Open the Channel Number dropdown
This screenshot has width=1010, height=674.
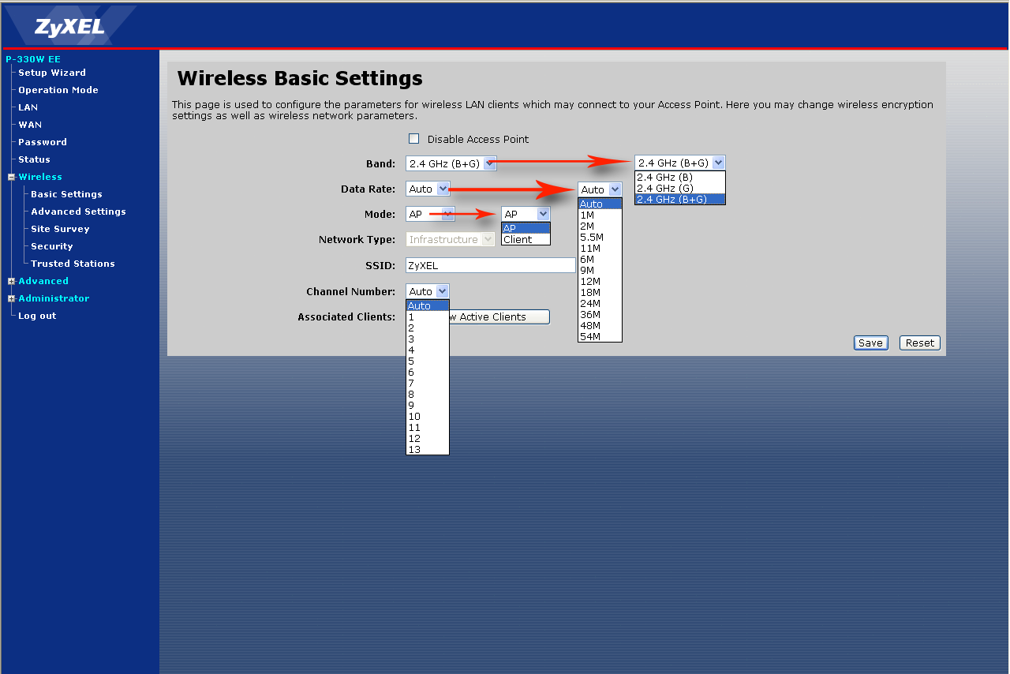428,291
